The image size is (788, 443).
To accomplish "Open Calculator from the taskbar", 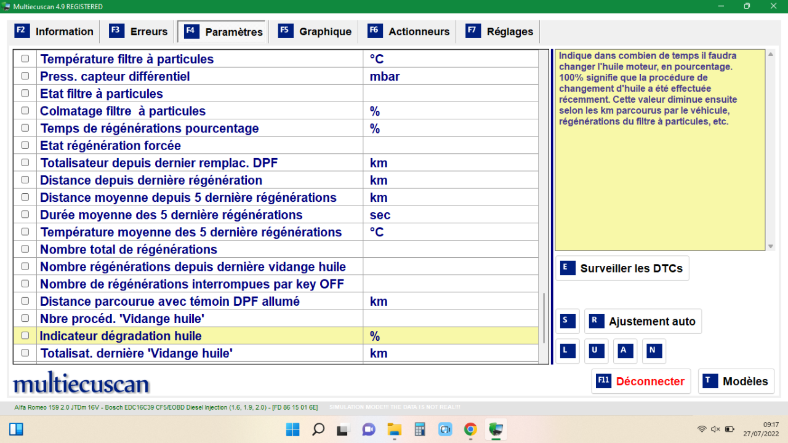I will coord(419,429).
